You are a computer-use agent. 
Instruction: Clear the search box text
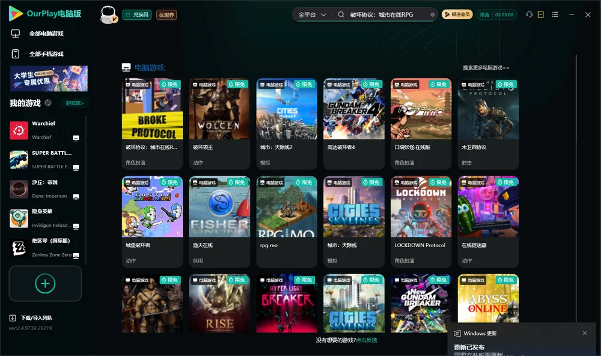(x=432, y=14)
